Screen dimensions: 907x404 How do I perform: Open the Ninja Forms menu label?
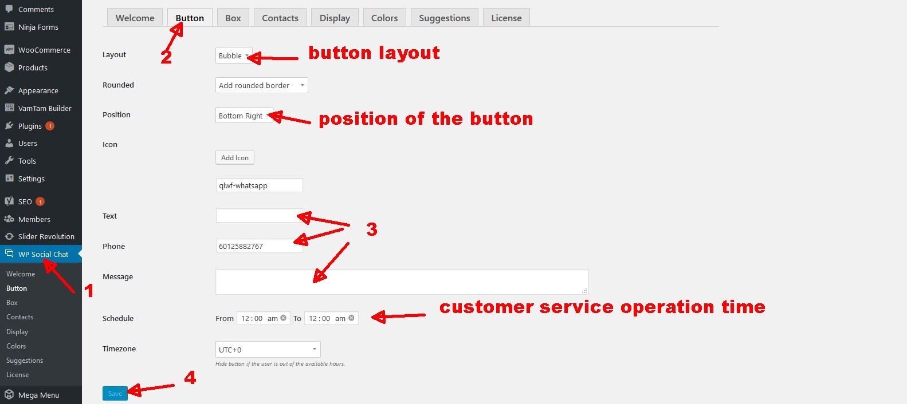coord(38,27)
